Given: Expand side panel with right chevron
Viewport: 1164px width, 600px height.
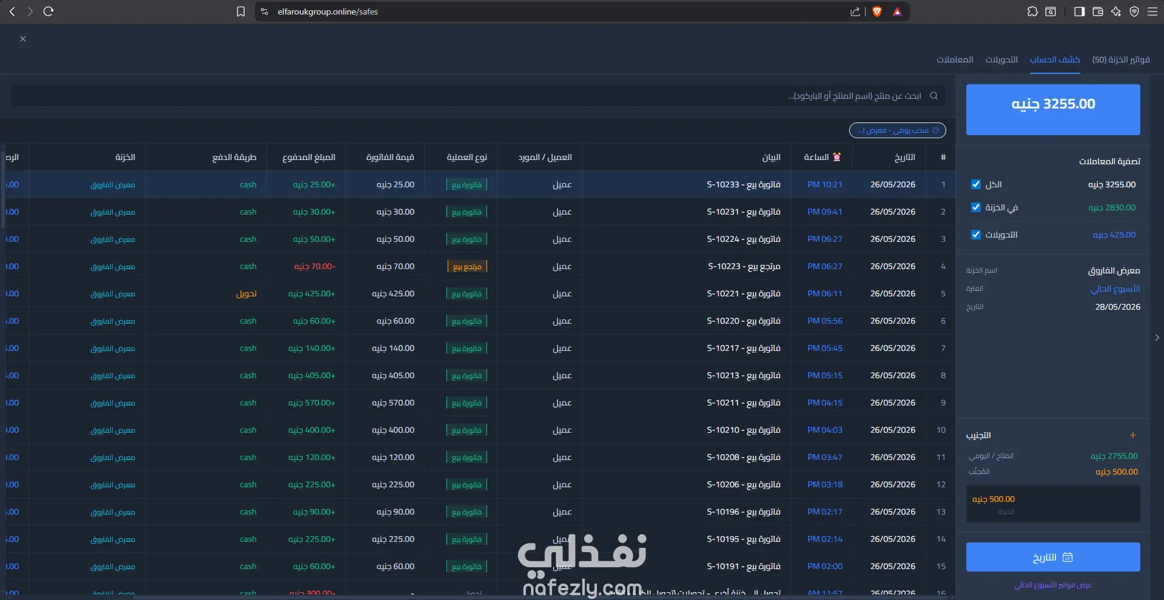Looking at the screenshot, I should [x=1157, y=338].
